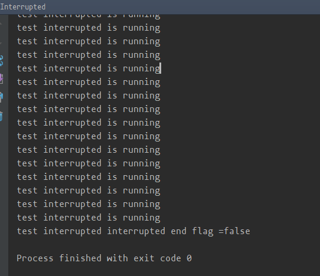Click the 'Process finished with exit code 0' line

click(104, 258)
